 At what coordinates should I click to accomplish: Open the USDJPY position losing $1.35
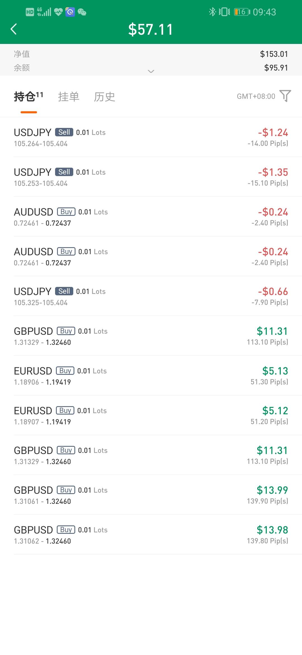point(151,177)
